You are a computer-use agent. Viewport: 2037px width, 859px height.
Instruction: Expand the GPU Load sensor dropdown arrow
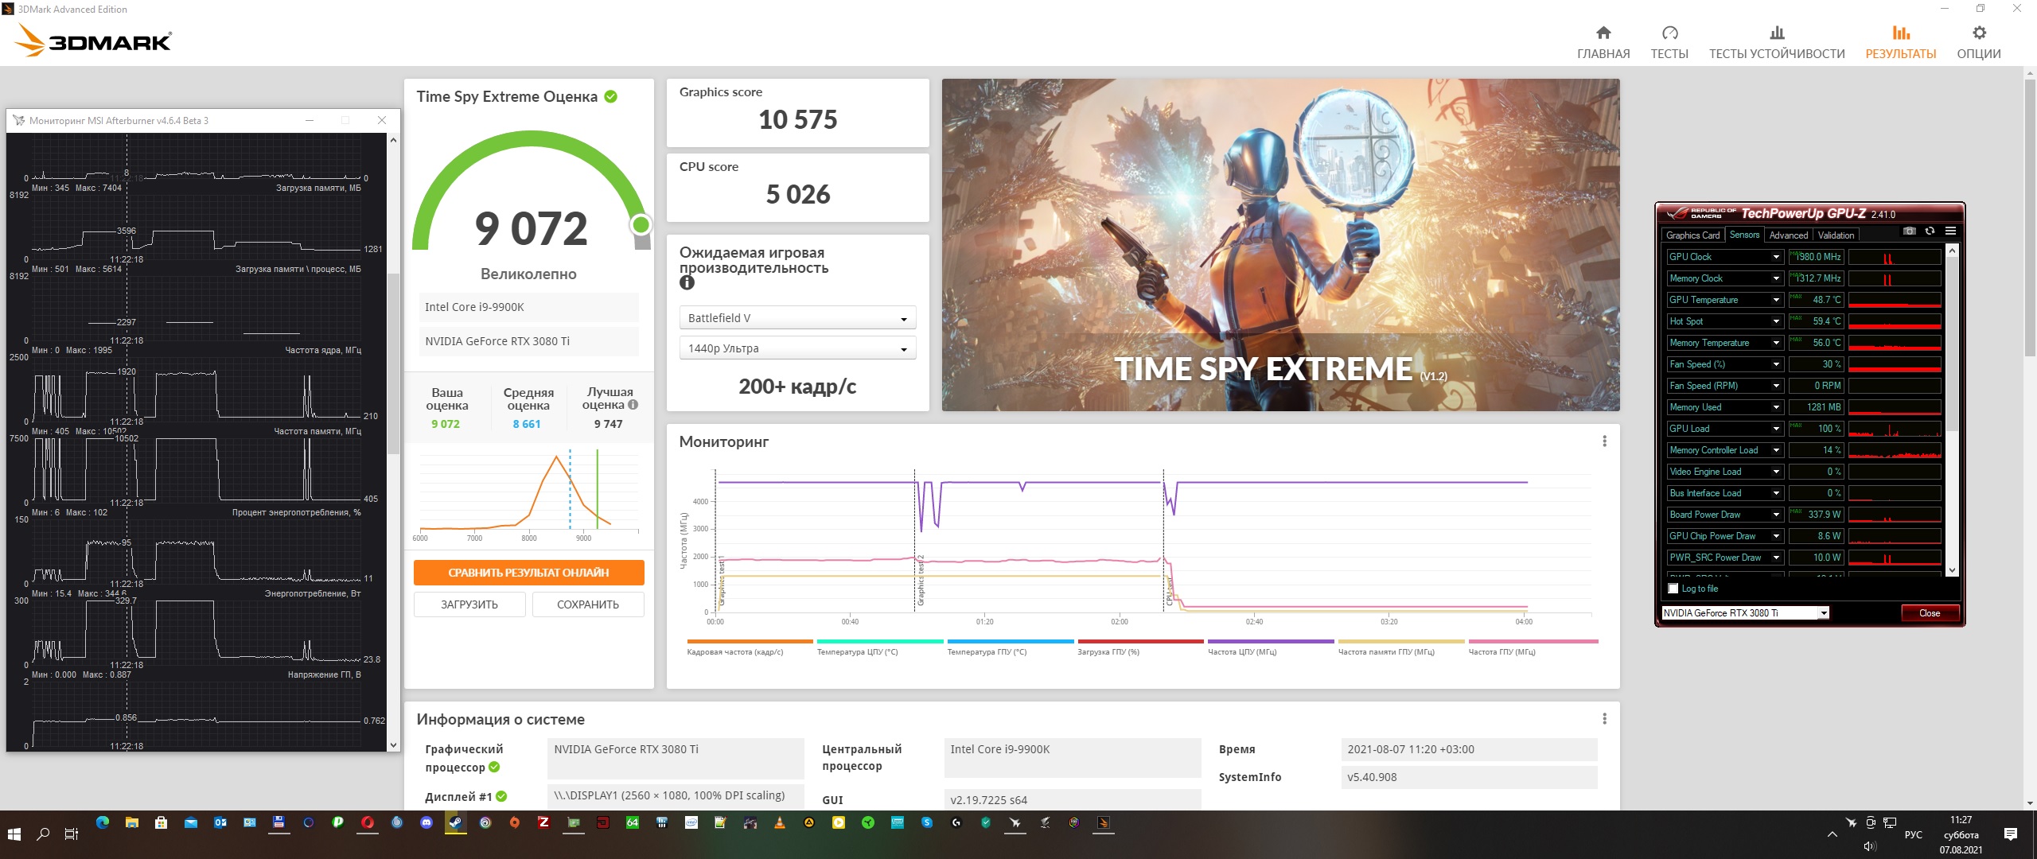pos(1776,429)
